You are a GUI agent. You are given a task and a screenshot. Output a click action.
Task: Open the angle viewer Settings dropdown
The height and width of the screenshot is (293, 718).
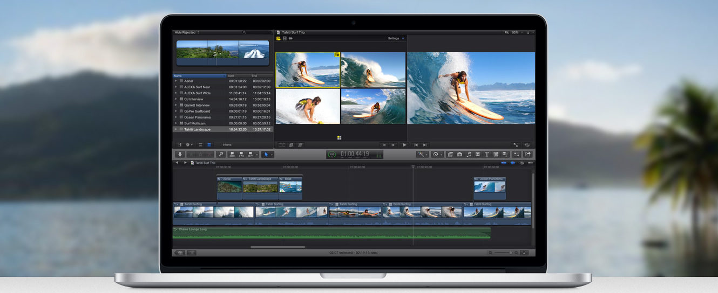pyautogui.click(x=395, y=38)
